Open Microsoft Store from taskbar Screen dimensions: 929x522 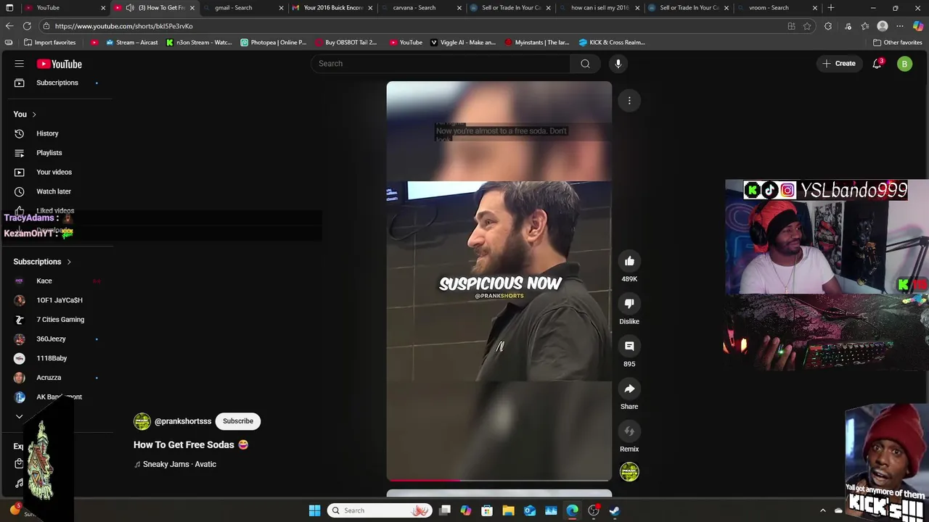click(487, 510)
